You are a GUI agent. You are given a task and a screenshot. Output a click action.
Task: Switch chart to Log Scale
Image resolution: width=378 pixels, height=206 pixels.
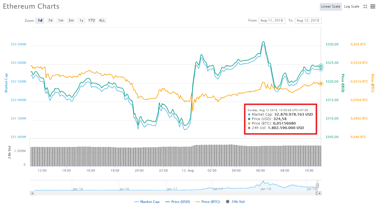coord(351,6)
